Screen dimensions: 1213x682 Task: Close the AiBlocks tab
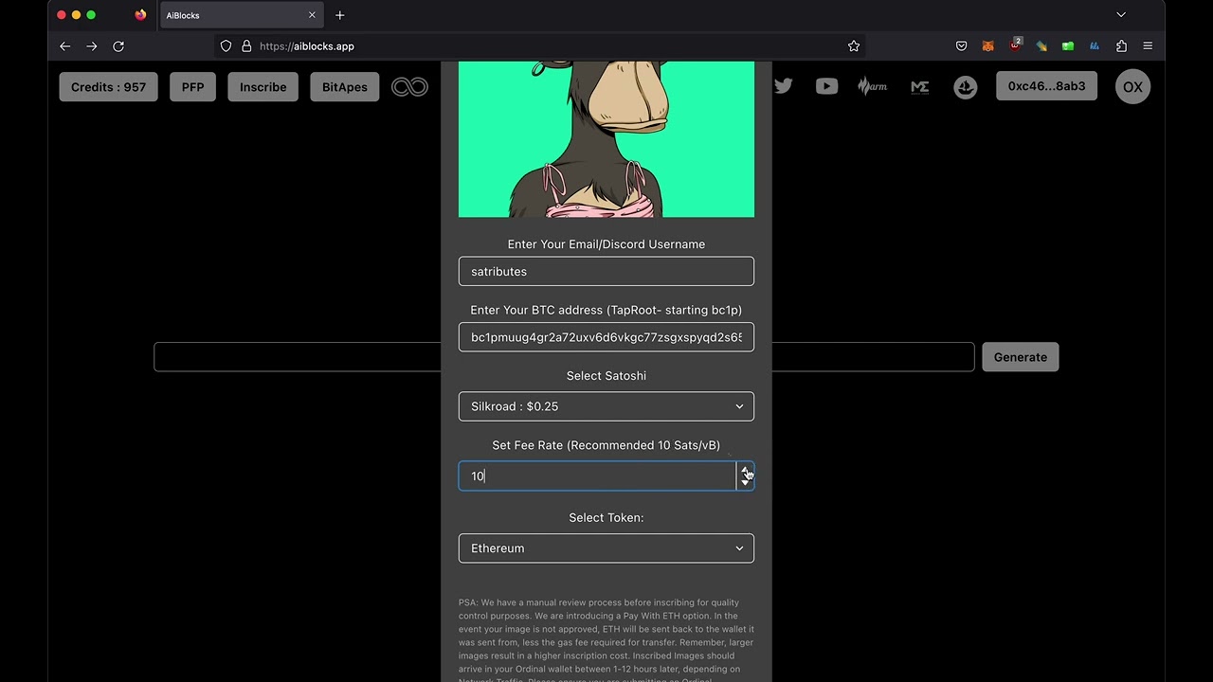tap(312, 15)
